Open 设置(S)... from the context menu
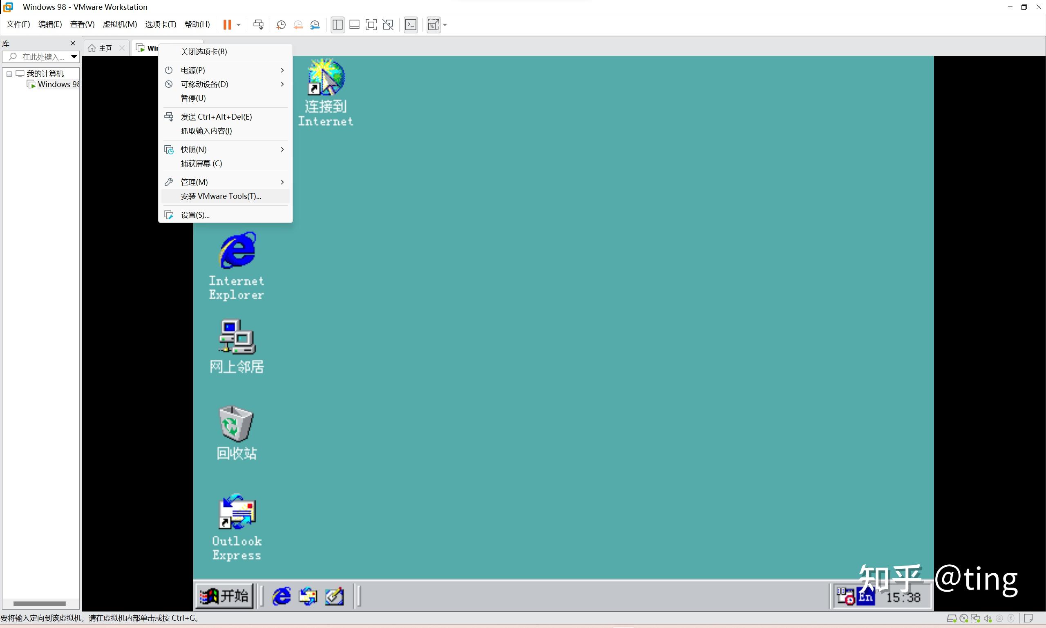 click(225, 215)
